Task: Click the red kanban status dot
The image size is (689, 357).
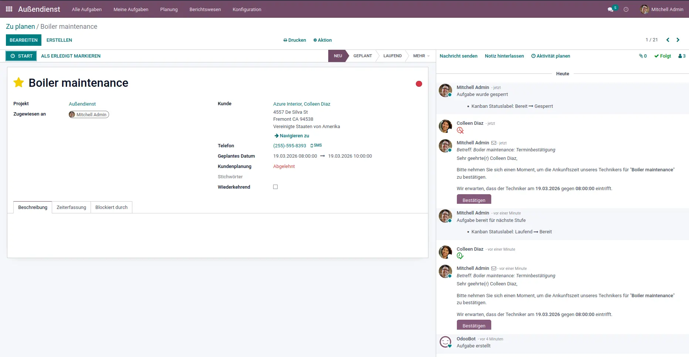Action: (419, 84)
